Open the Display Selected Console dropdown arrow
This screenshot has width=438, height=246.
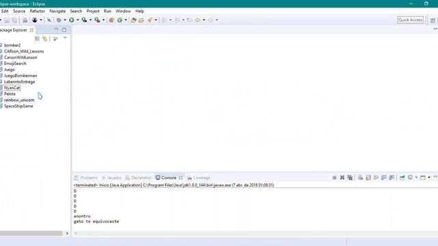pos(416,178)
